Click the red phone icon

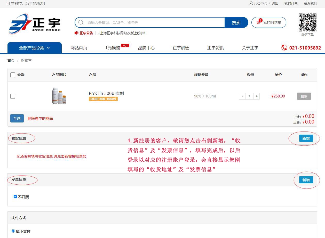[284, 48]
